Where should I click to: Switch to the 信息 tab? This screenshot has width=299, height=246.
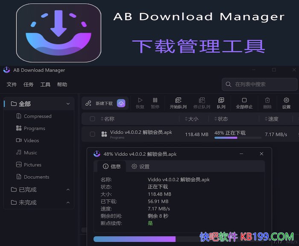pos(111,166)
